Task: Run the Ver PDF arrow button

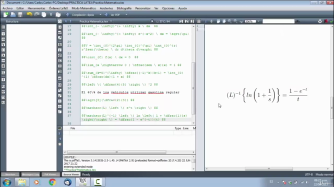Action: [106, 15]
